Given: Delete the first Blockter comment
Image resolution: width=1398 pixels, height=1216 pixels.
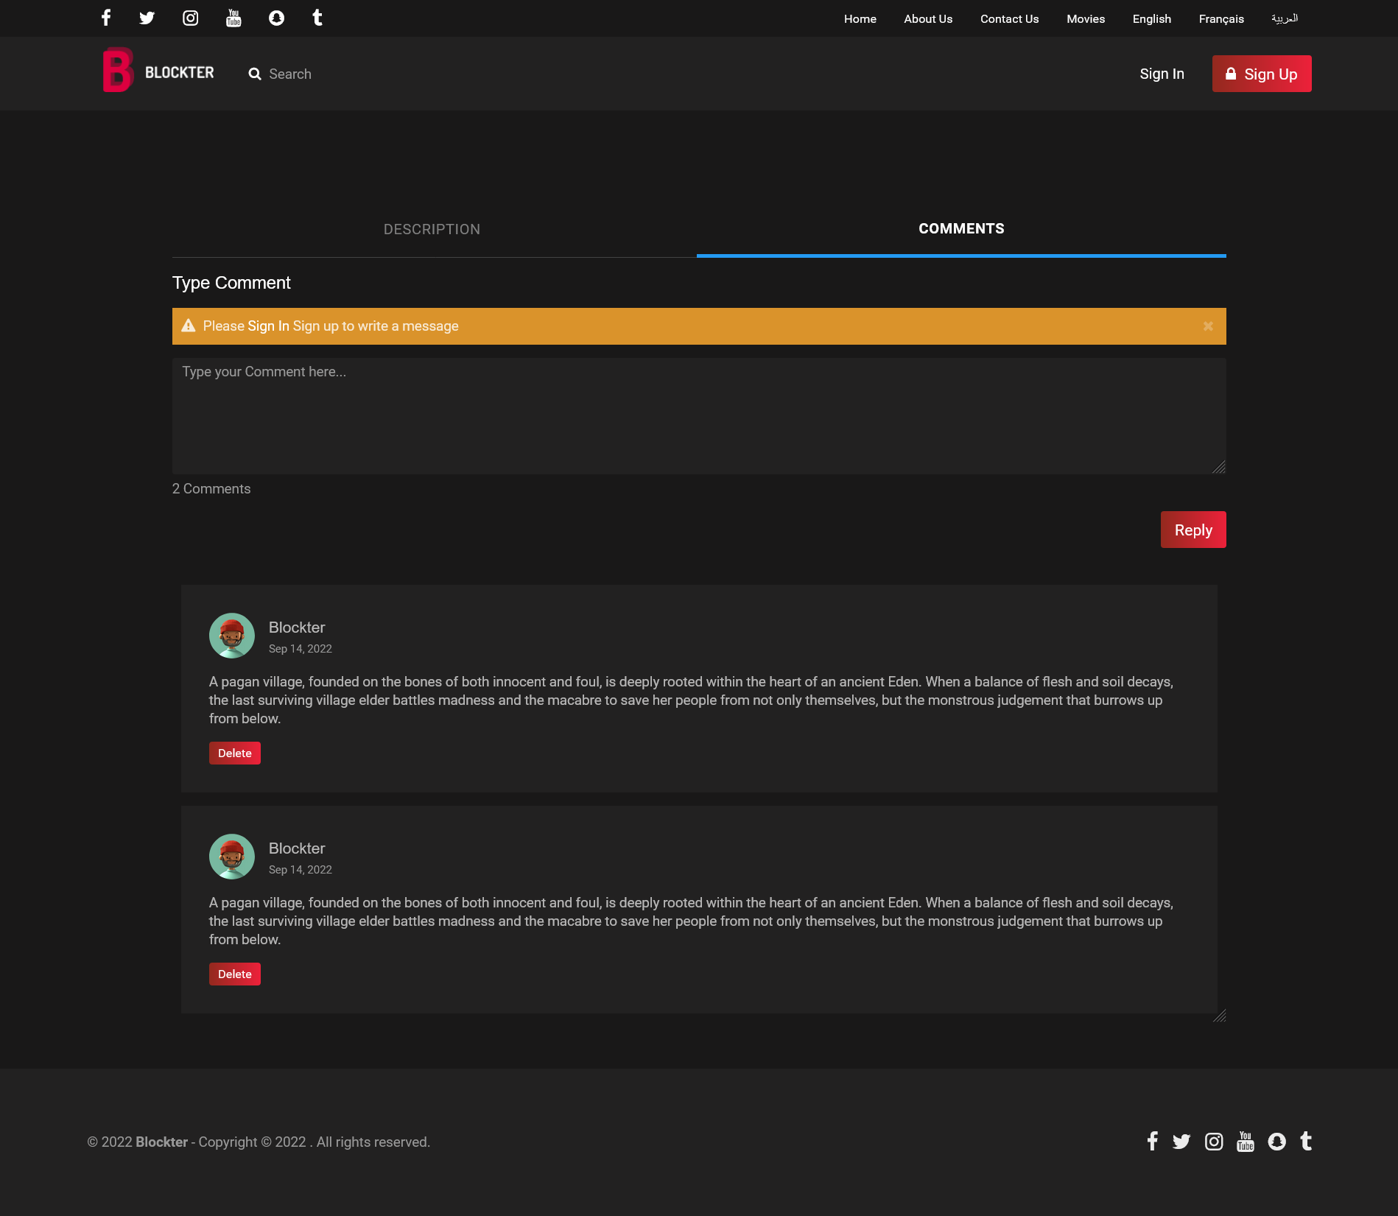Looking at the screenshot, I should [x=235, y=753].
